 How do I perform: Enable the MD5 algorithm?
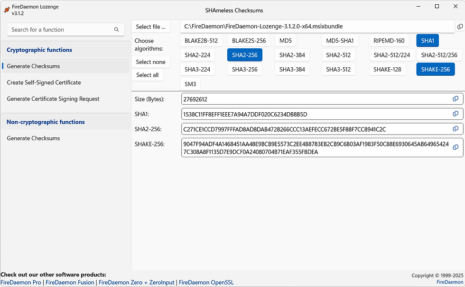click(x=286, y=41)
